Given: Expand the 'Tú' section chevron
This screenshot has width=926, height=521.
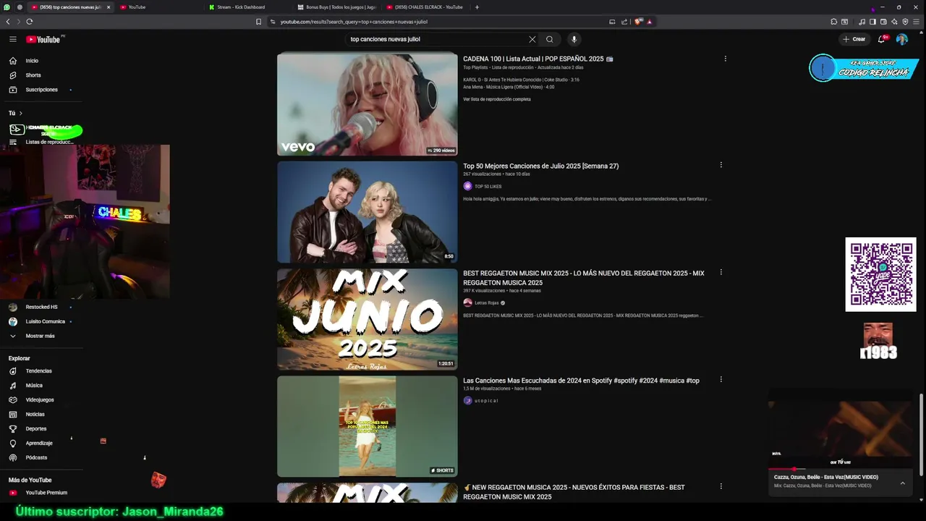Looking at the screenshot, I should [20, 113].
